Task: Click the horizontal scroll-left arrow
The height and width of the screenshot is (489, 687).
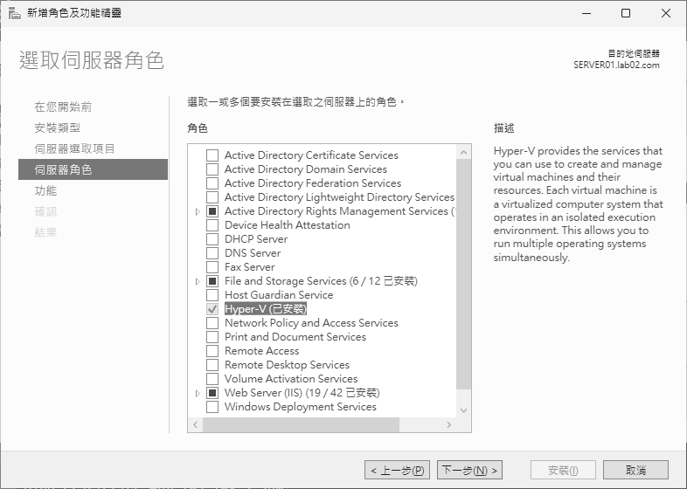Action: (x=196, y=424)
